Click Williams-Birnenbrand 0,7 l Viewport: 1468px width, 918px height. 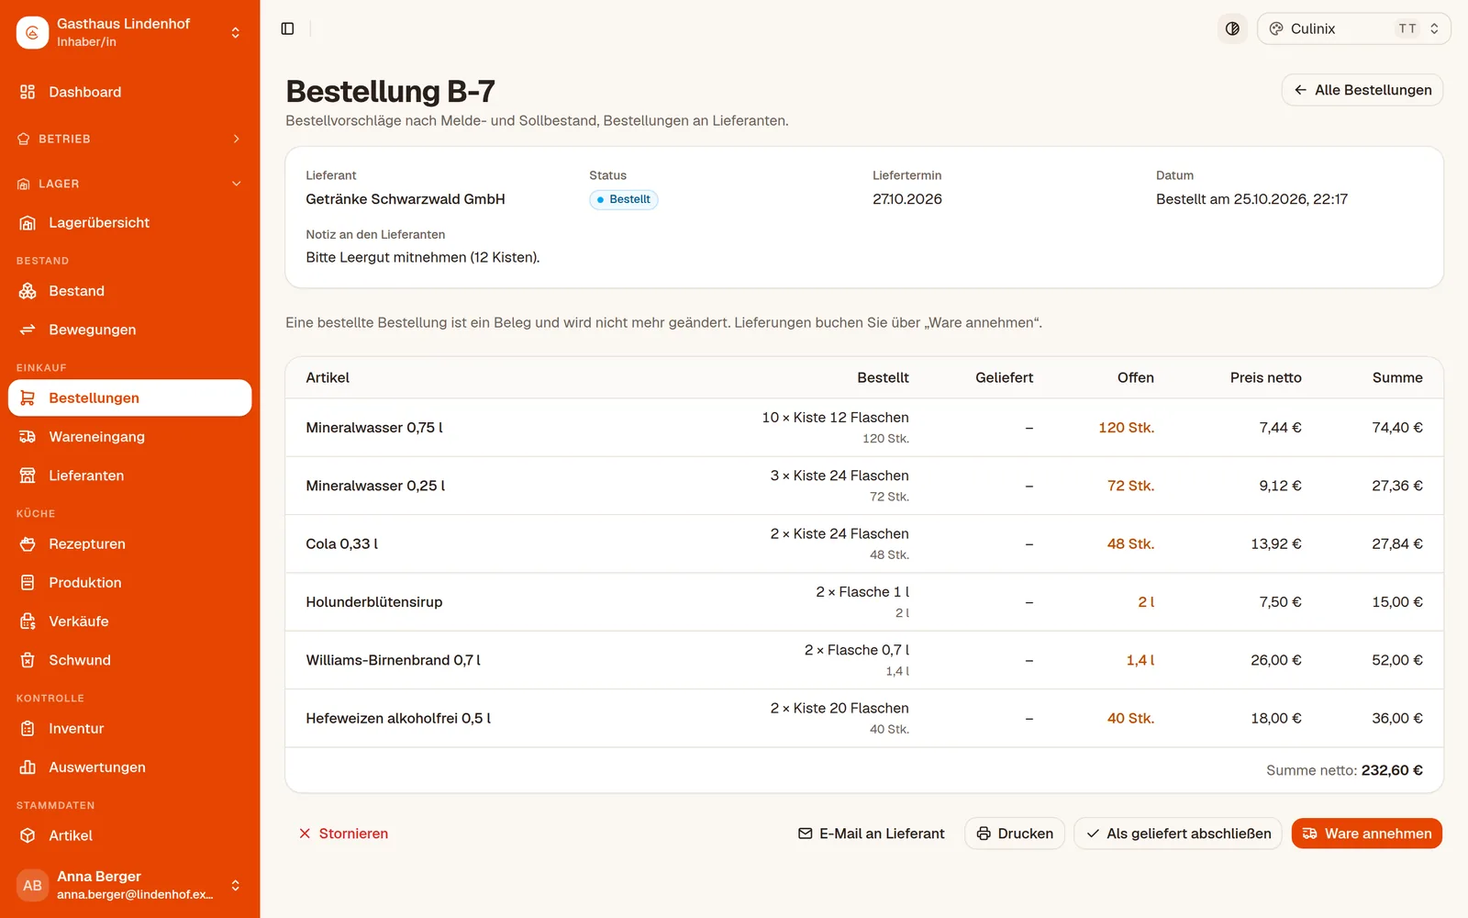[x=393, y=660]
